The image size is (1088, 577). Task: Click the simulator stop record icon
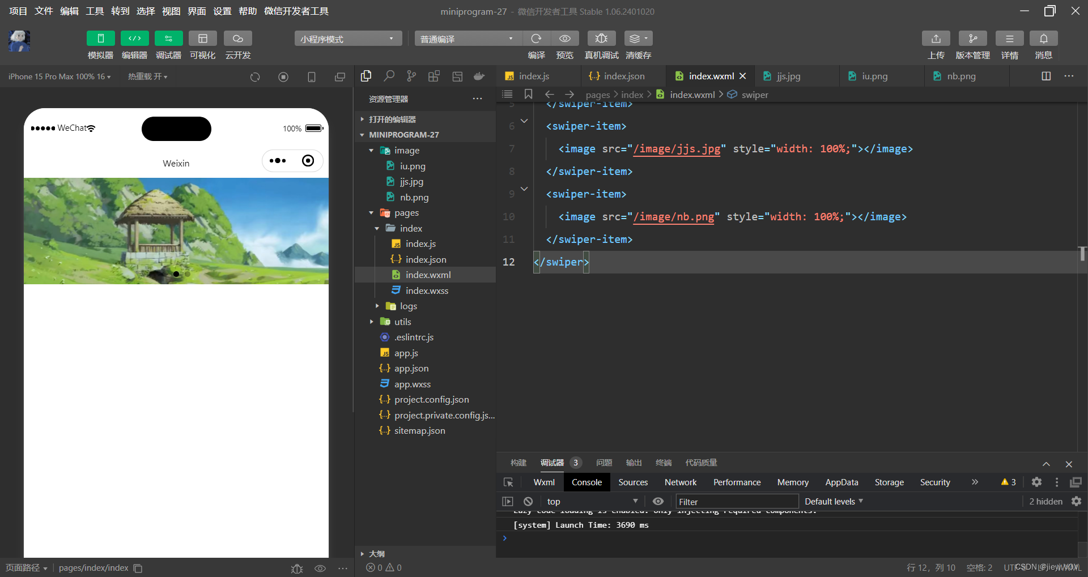click(x=283, y=77)
